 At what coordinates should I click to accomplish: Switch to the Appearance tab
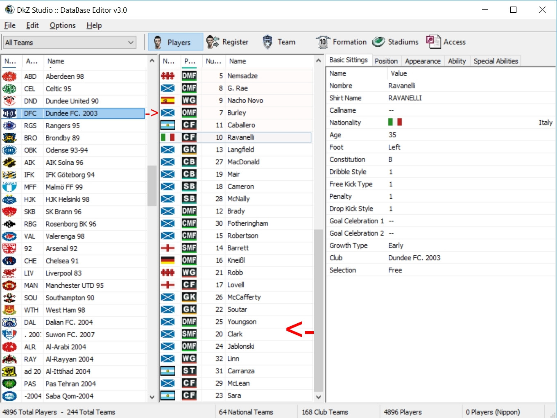(423, 61)
